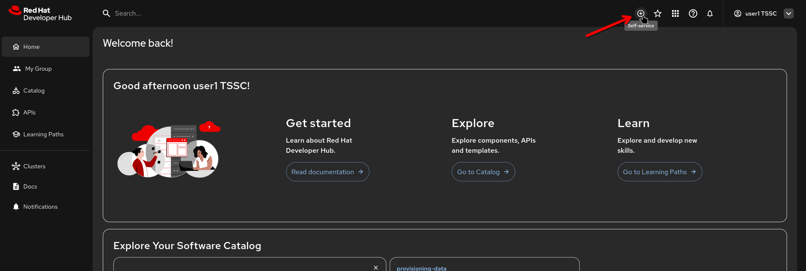Click the help question mark icon
This screenshot has width=806, height=271.
click(693, 13)
